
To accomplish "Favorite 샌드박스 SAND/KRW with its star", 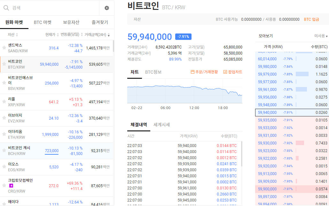I will (4, 48).
